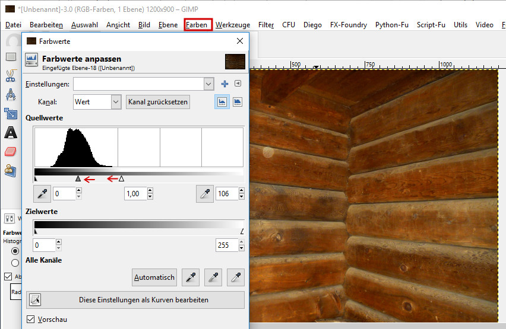Expand the Einstellungen presets dropdown
Image resolution: width=506 pixels, height=329 pixels.
click(x=208, y=84)
